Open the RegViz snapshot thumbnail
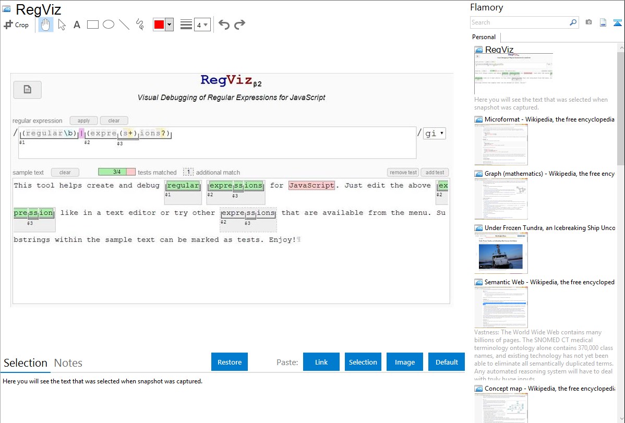The image size is (625, 423). pyautogui.click(x=513, y=74)
